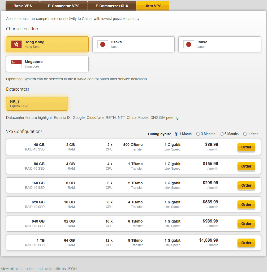Viewport: 267px width, 272px height.
Task: Select the Ultra VPS tab
Action: pyautogui.click(x=153, y=6)
